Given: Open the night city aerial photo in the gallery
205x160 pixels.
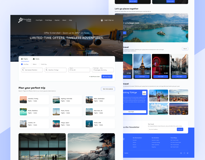Looking at the screenshot, I should [x=179, y=109].
